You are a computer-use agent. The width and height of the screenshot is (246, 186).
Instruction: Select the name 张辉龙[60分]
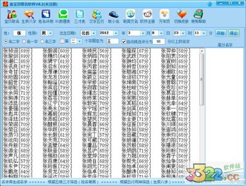click(x=97, y=114)
